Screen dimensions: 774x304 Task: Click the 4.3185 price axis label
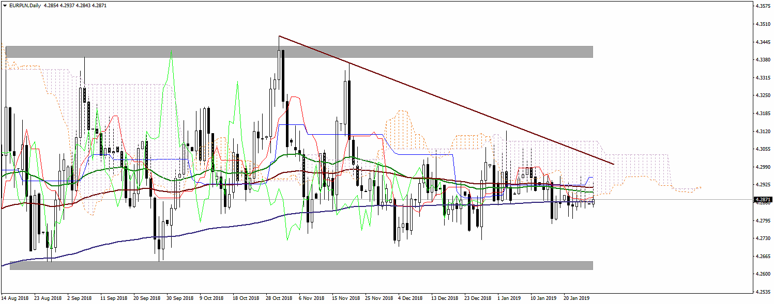[763, 113]
